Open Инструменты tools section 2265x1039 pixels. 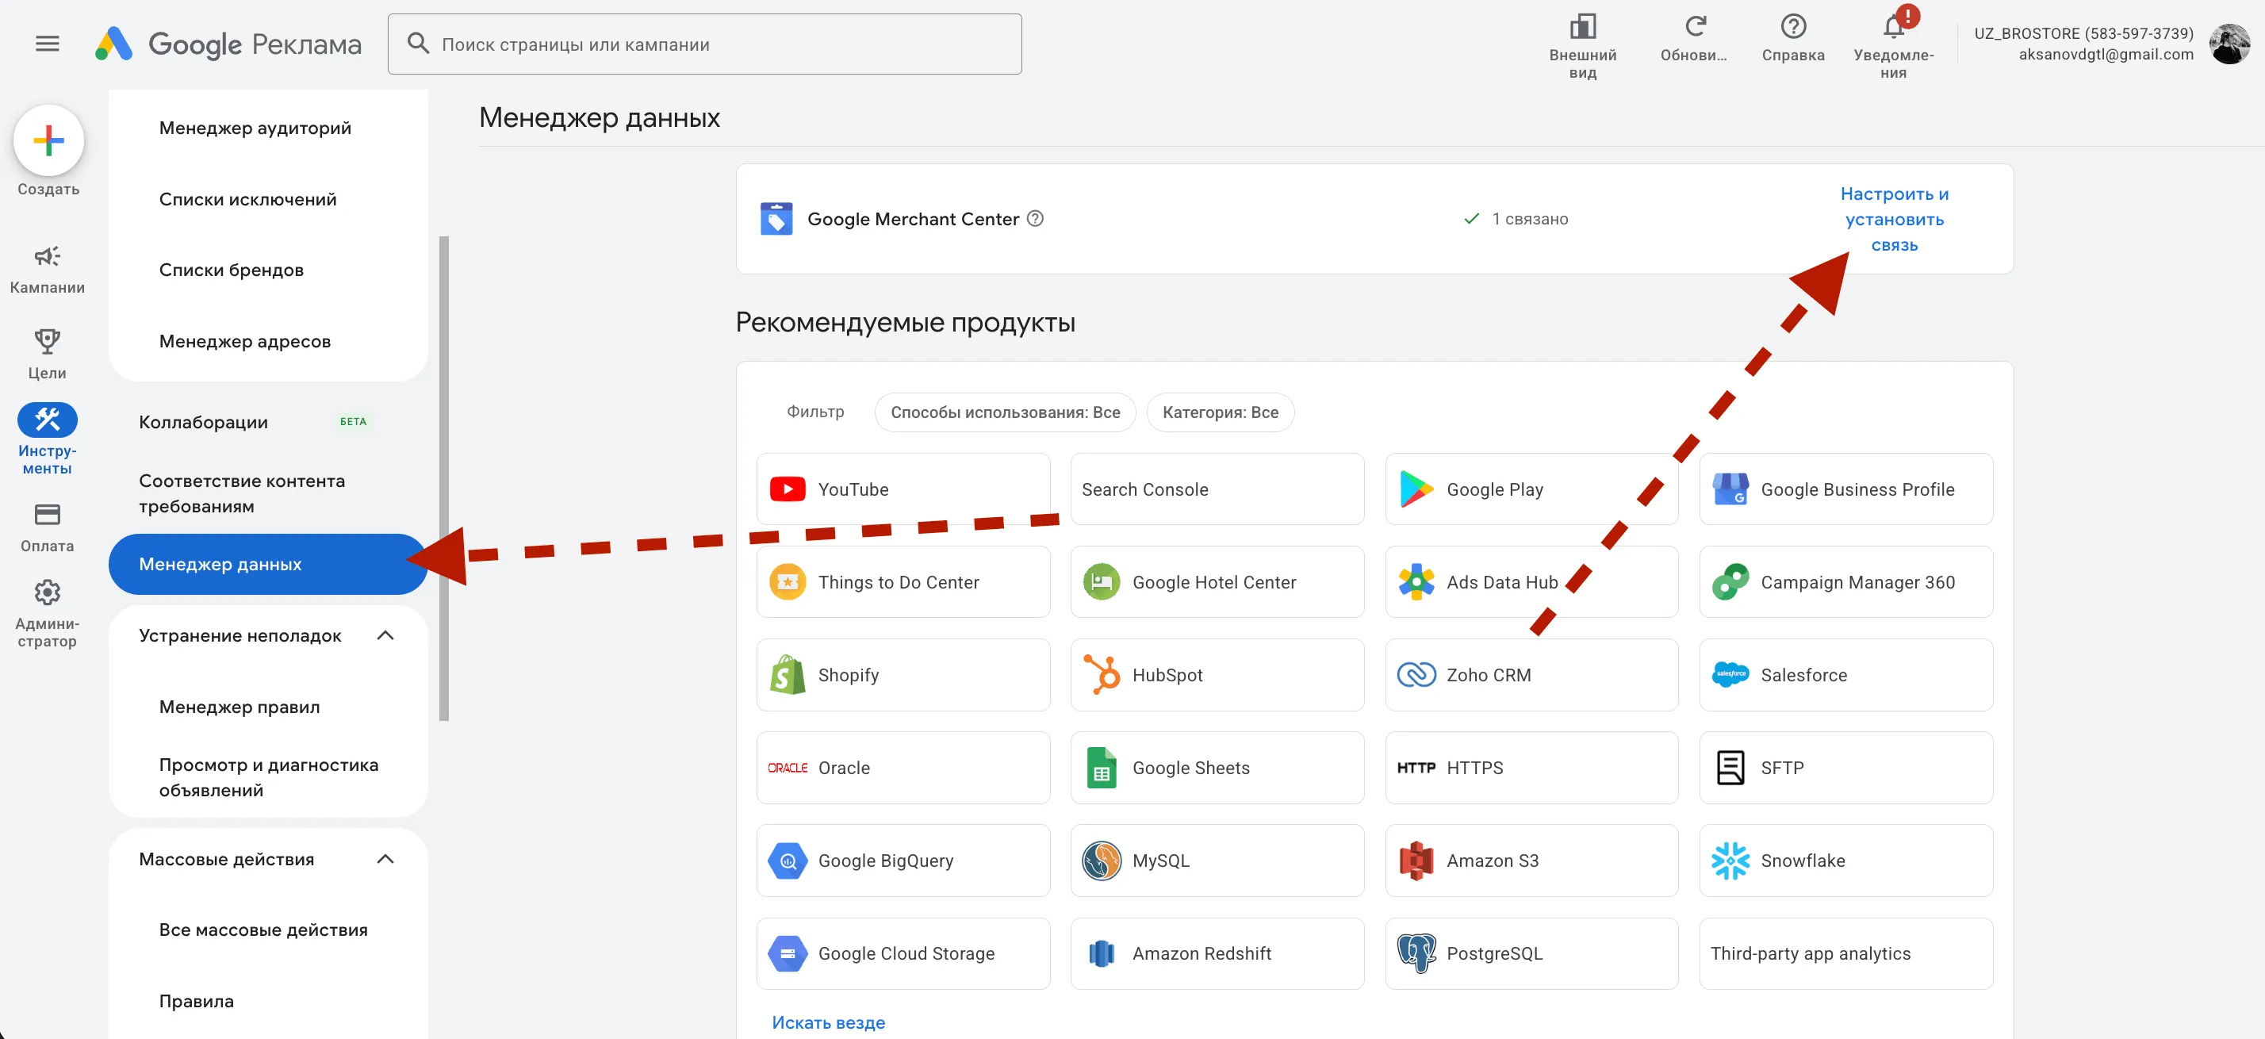(48, 439)
